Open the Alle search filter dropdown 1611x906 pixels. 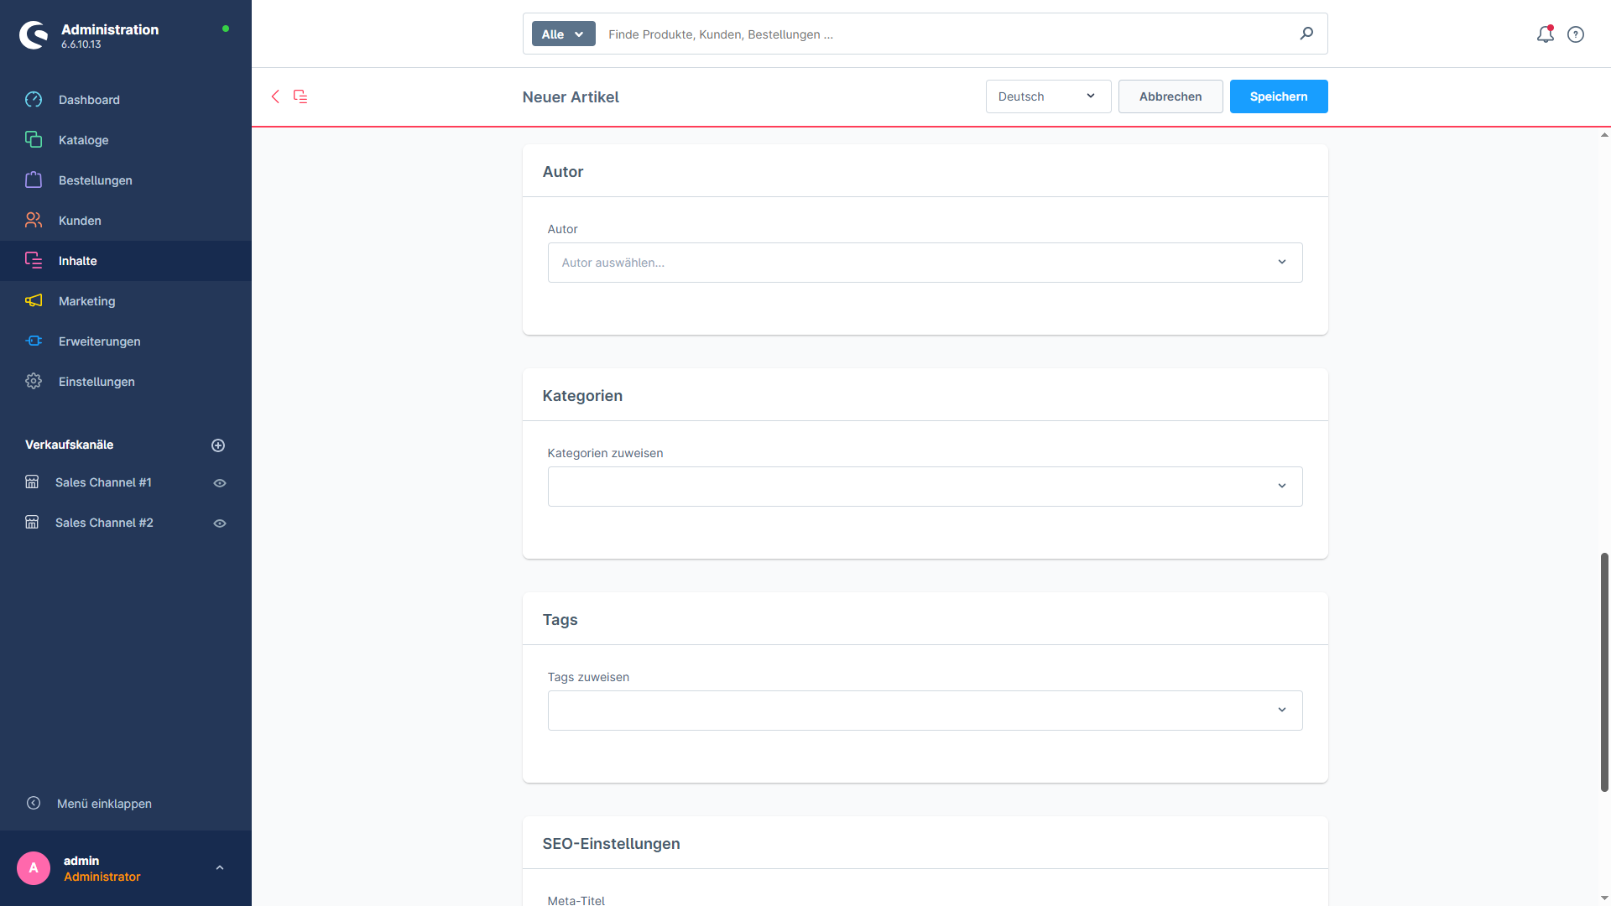(x=564, y=34)
